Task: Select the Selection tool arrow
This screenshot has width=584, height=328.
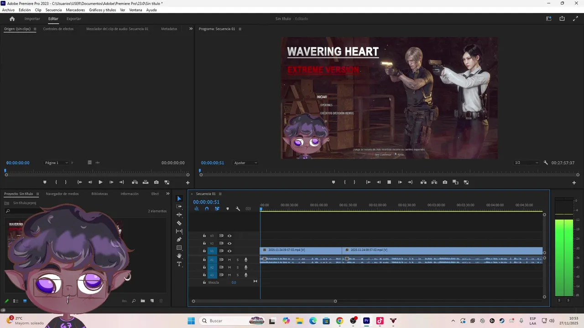Action: coord(179,199)
